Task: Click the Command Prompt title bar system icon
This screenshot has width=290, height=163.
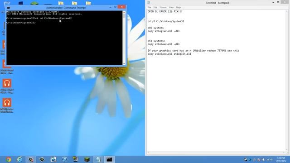Action: 8,8
